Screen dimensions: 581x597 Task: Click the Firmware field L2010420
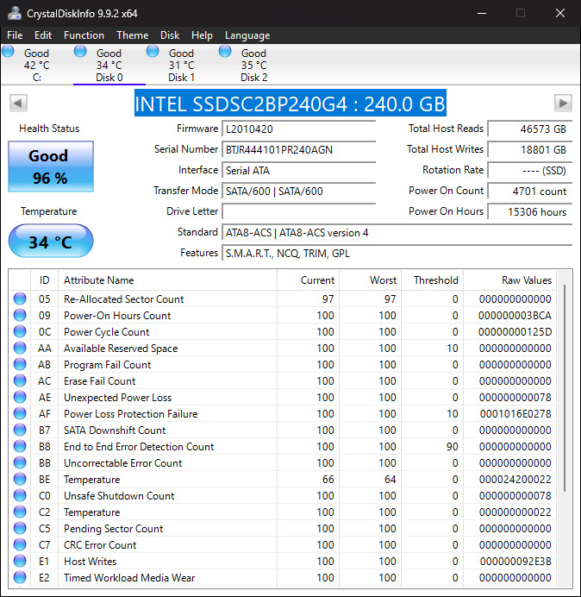point(298,129)
